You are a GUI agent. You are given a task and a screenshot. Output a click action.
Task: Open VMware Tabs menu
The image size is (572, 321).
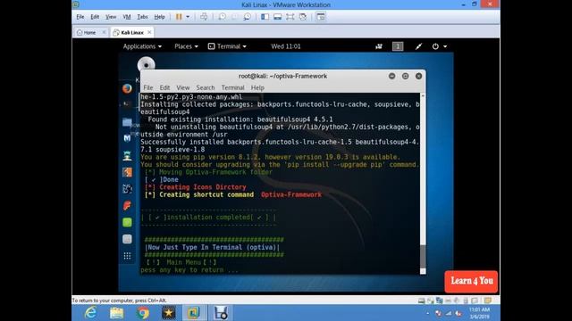coord(142,17)
